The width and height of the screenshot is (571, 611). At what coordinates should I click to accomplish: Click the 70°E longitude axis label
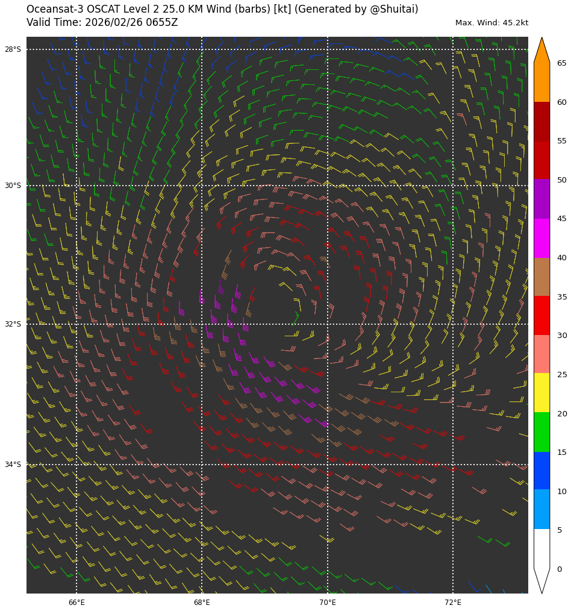[328, 603]
